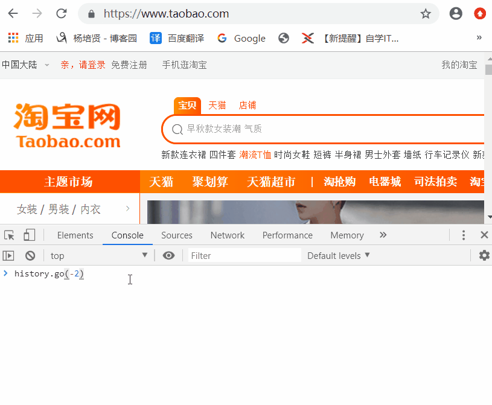
Task: Open the 杨培贤 - 博客园 bookmark
Action: [97, 38]
